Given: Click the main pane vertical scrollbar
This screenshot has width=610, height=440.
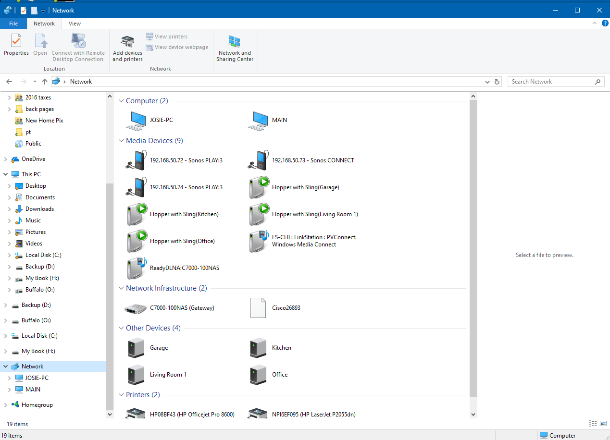Looking at the screenshot, I should click(x=473, y=248).
